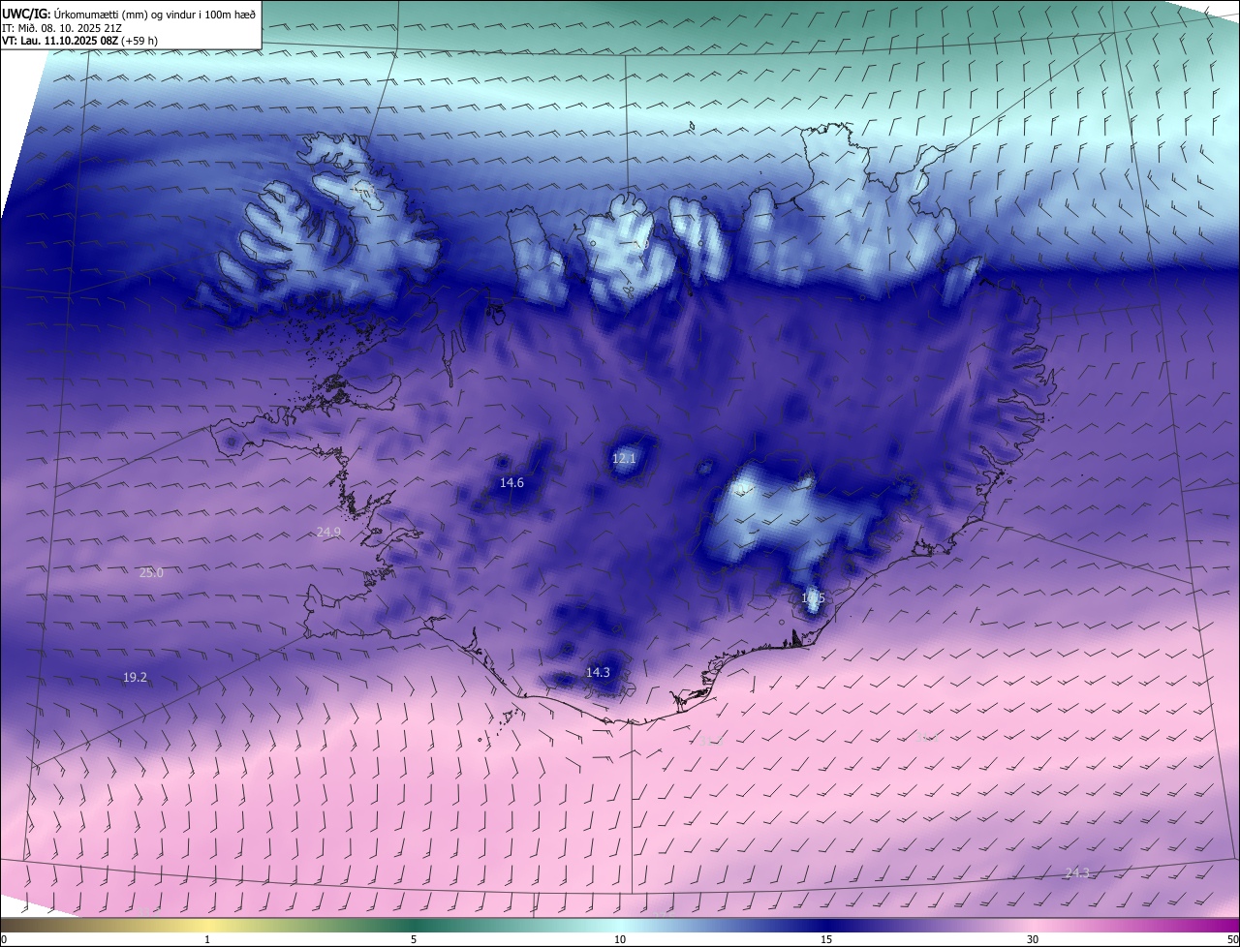The width and height of the screenshot is (1240, 947).
Task: Select the 19.2 value label in the southwest
Action: [136, 677]
